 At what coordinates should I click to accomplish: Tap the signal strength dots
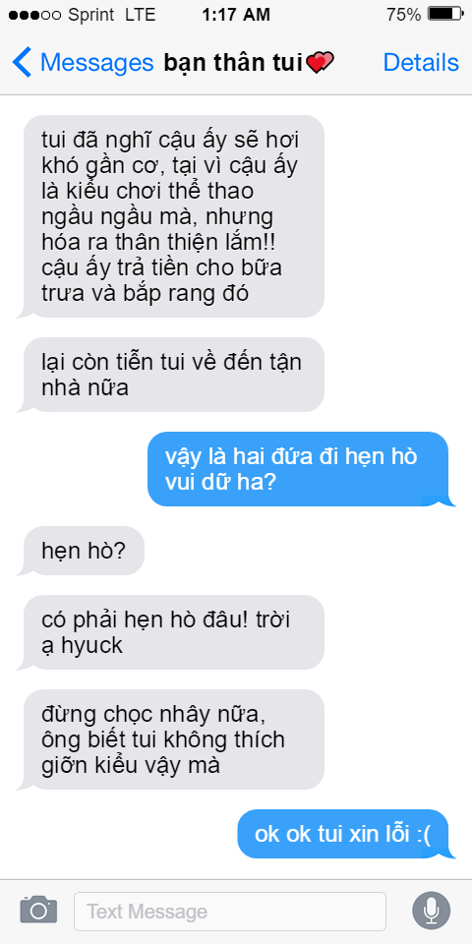tap(35, 15)
